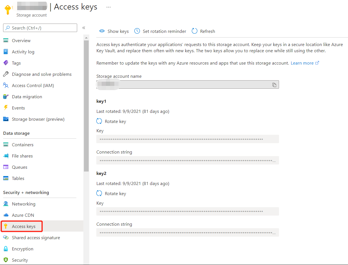This screenshot has width=348, height=265.
Task: Click the purple Tags icon
Action: click(6, 63)
